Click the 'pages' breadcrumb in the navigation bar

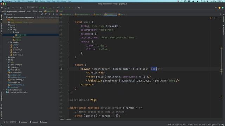[x=29, y=11]
